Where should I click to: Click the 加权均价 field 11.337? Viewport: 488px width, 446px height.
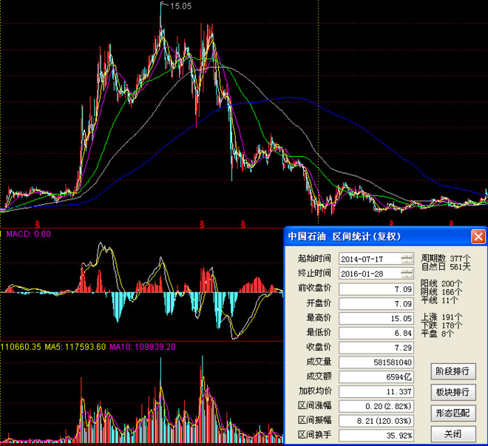click(376, 391)
